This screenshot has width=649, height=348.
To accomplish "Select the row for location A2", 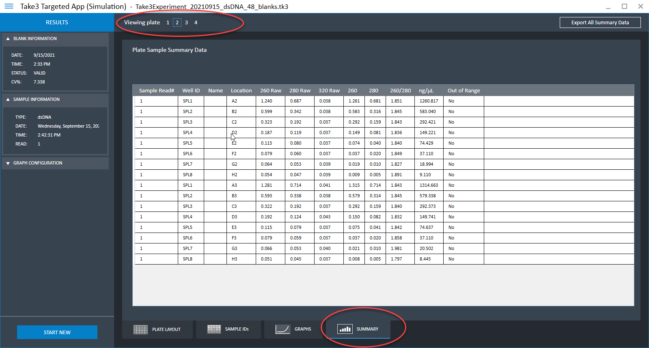I will click(x=234, y=101).
